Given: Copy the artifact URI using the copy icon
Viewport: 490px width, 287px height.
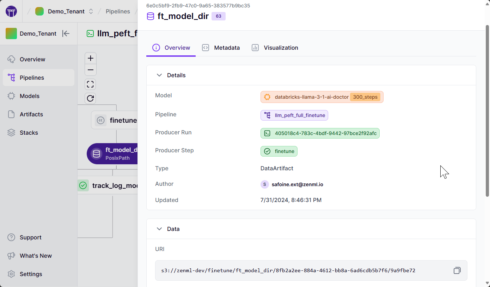Looking at the screenshot, I should 457,270.
